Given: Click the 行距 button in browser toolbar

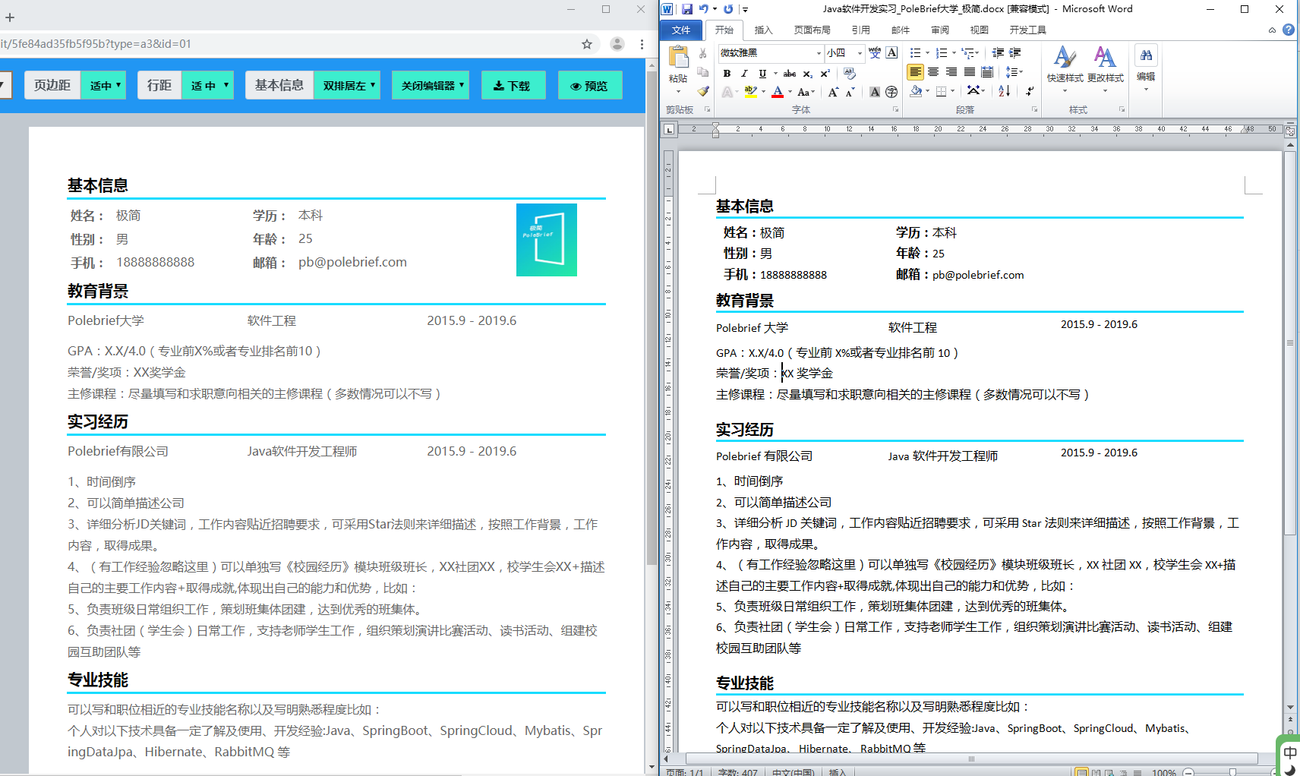Looking at the screenshot, I should [159, 85].
